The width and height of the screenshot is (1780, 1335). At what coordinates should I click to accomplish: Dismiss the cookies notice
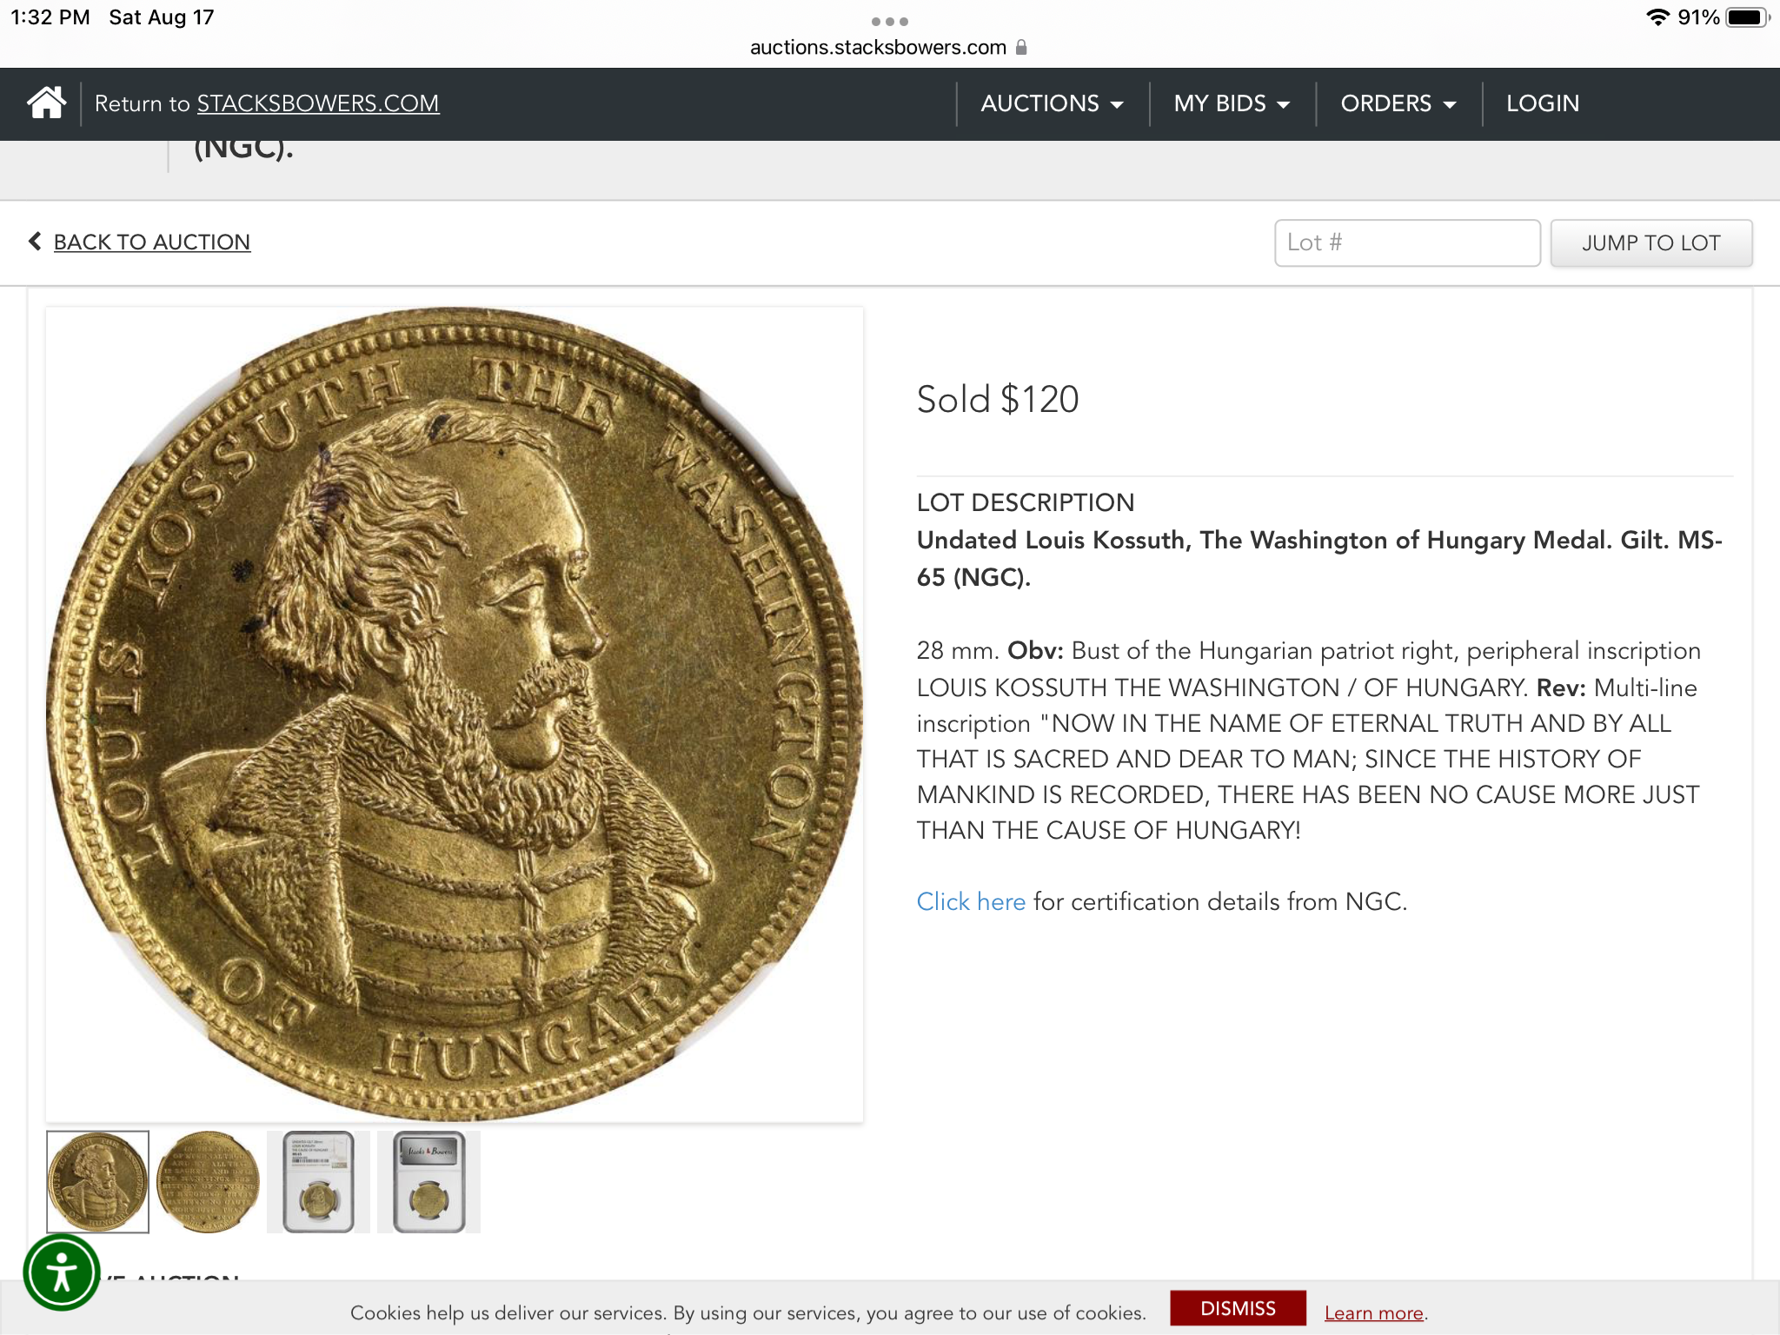1238,1308
